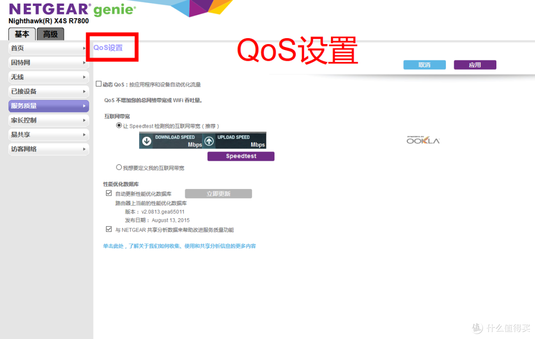The image size is (535, 339).
Task: Enable the 动态 QoS checkbox
Action: coord(99,84)
